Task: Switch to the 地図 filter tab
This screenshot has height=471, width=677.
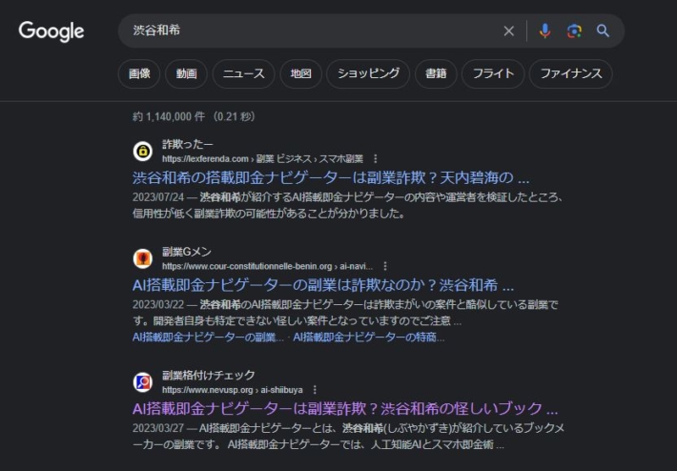Action: point(300,73)
